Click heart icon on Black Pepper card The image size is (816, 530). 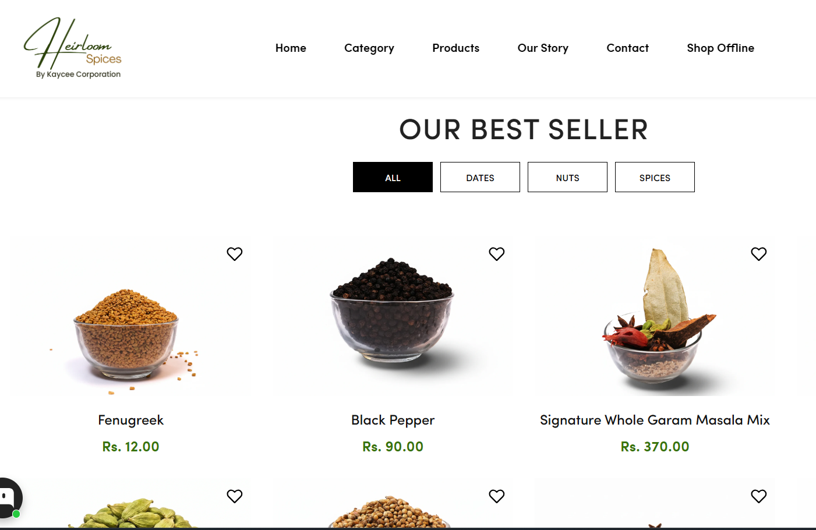point(497,254)
